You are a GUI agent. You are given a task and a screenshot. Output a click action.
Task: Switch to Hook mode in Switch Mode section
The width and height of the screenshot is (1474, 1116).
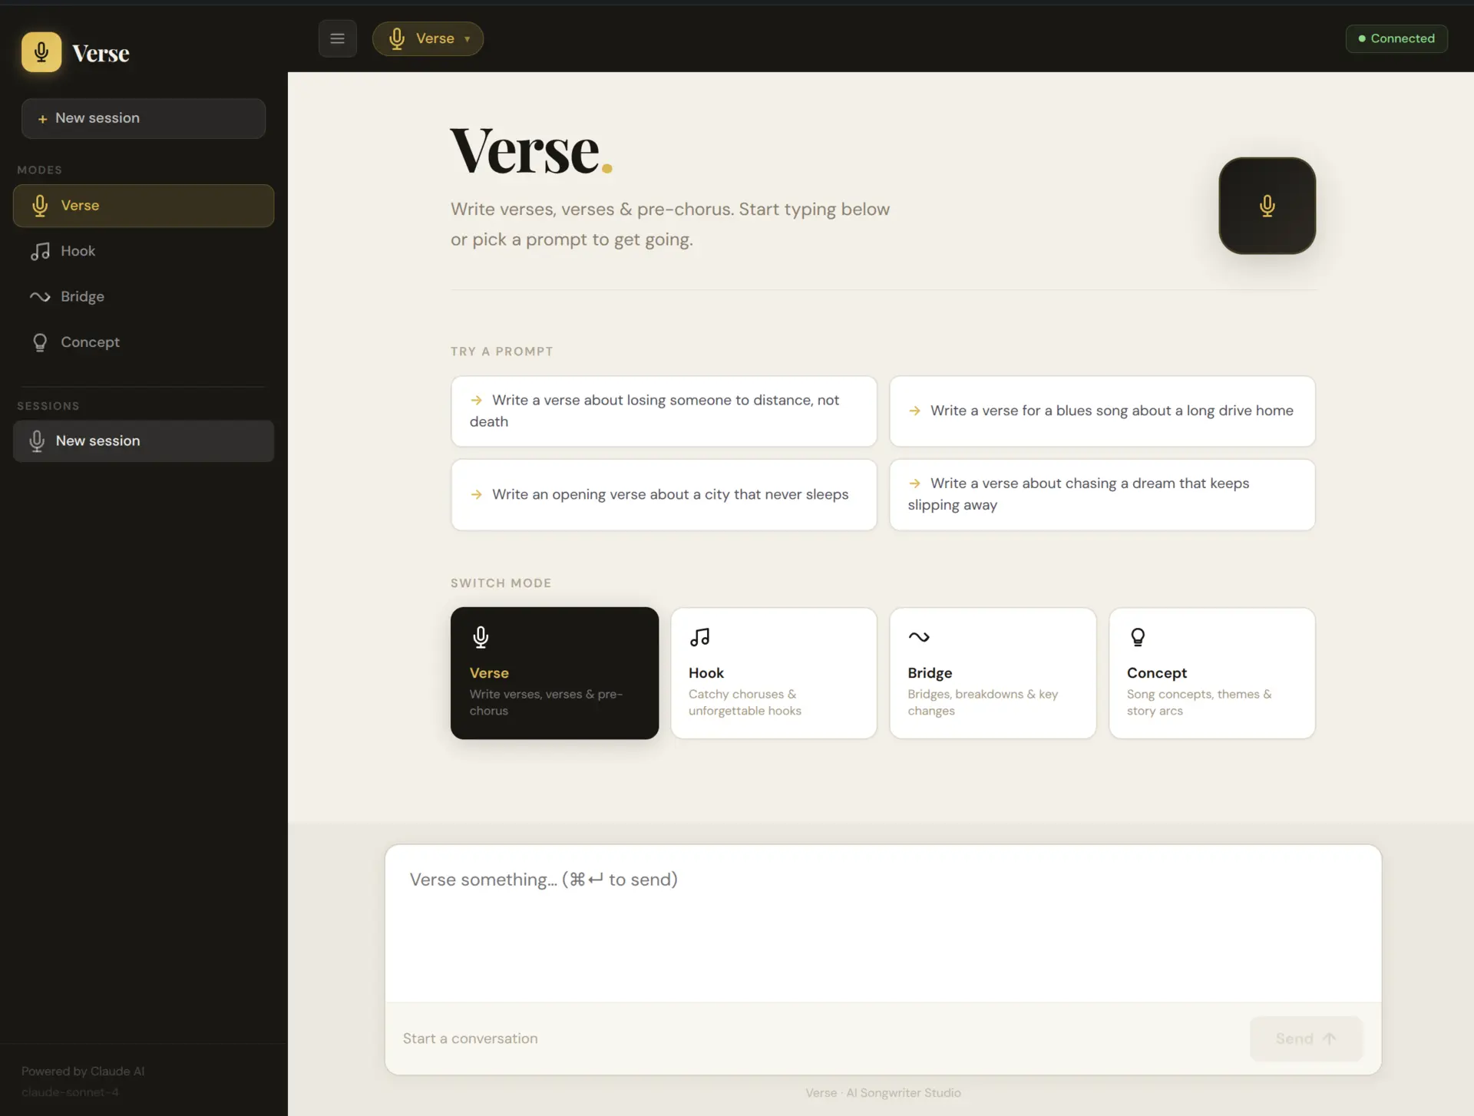[x=774, y=673]
